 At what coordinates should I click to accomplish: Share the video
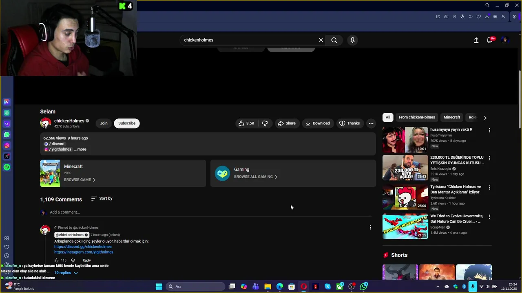click(x=286, y=123)
